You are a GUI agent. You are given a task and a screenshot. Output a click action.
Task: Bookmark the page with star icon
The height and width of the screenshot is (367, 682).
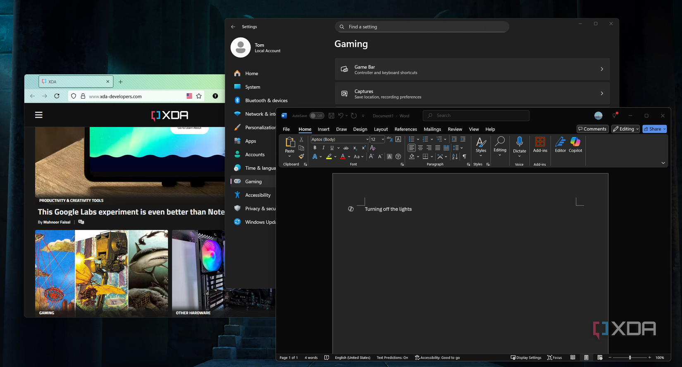[x=199, y=96]
